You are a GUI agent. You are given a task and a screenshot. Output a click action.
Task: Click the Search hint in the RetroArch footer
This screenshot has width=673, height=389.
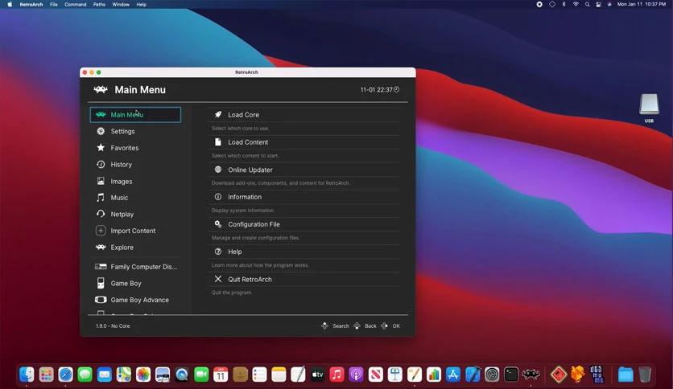click(x=335, y=326)
